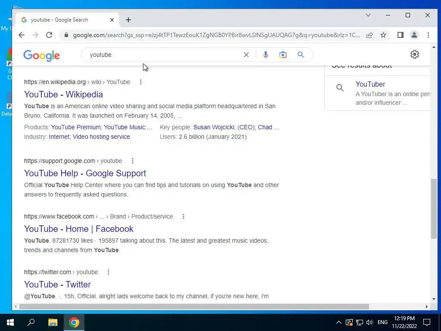Open the Internet industry link
Image resolution: width=441 pixels, height=331 pixels.
coord(59,137)
